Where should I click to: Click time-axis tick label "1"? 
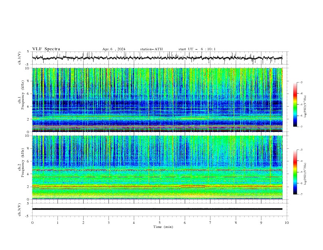pyautogui.click(x=58, y=223)
